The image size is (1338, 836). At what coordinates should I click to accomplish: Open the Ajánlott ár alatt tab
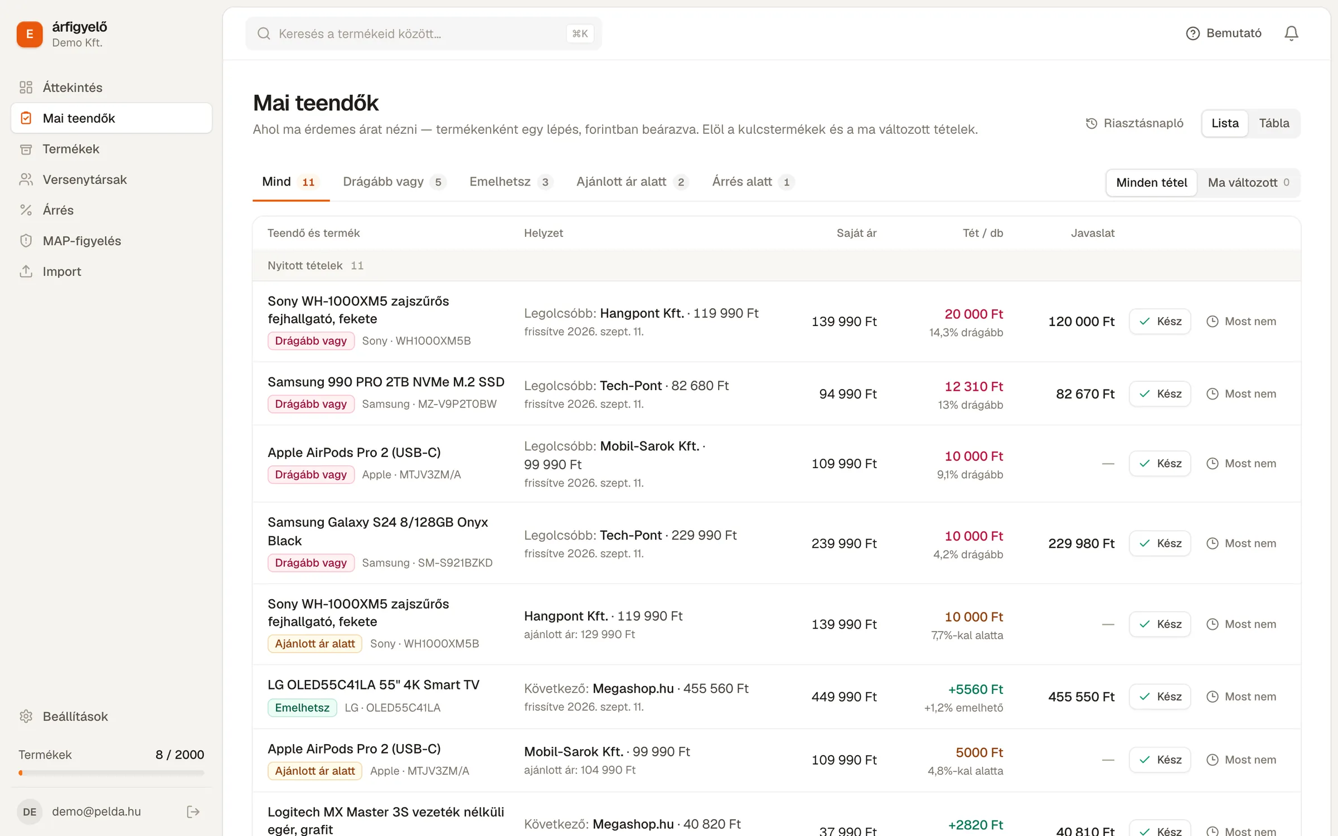632,182
